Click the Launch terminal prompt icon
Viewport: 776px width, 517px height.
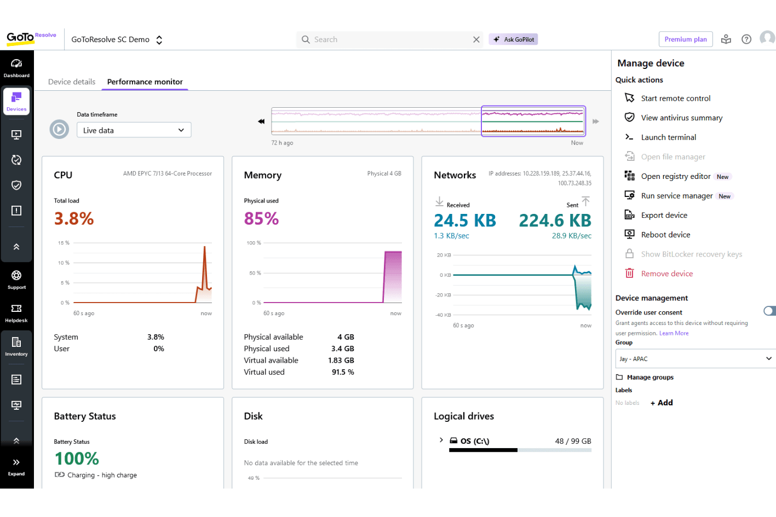(630, 137)
